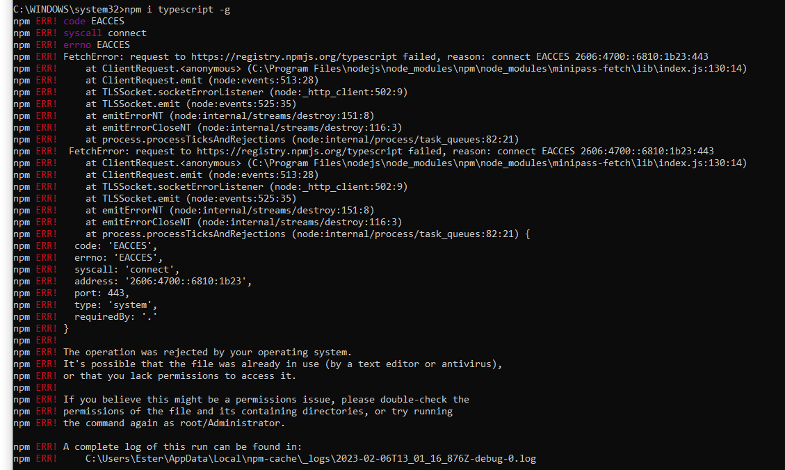Viewport: 785px width, 470px height.
Task: Click "The operation was rejected" message line
Action: pos(207,352)
